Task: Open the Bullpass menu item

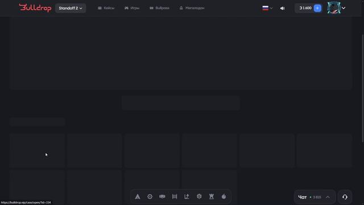Action: click(x=159, y=8)
